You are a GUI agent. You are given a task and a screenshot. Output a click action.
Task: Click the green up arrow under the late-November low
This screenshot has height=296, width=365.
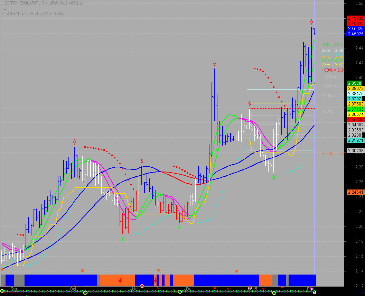[x=179, y=228]
